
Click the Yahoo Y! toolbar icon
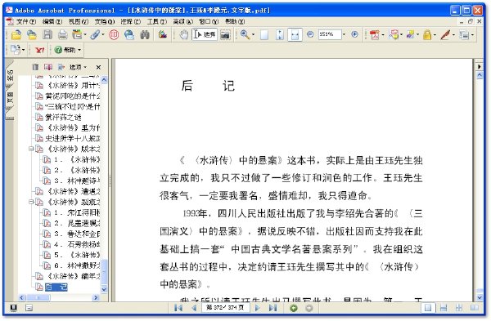tap(40, 50)
